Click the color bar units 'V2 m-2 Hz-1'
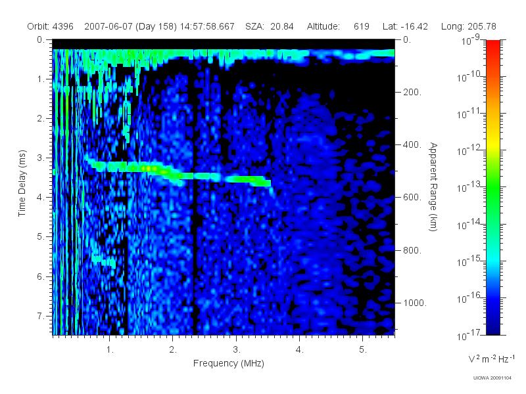 click(x=491, y=359)
